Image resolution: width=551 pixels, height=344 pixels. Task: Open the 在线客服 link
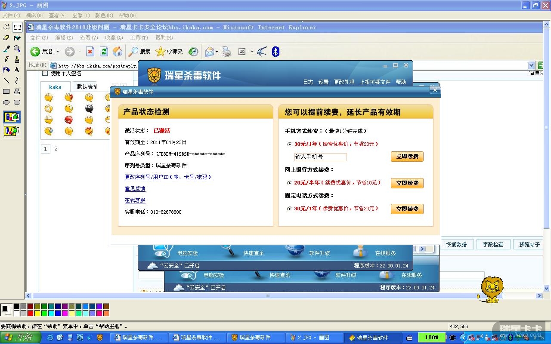135,200
